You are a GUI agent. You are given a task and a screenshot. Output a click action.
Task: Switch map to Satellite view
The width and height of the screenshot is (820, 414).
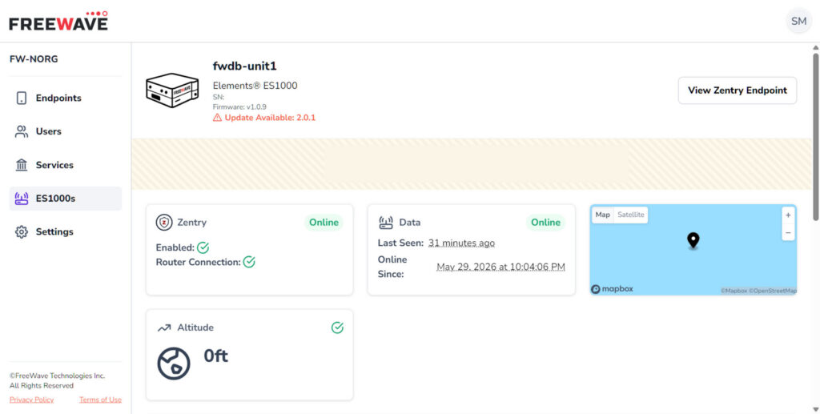click(x=631, y=215)
